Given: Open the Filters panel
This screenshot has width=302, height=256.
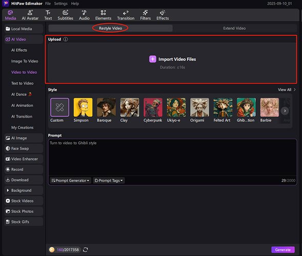Looking at the screenshot, I should coord(146,15).
